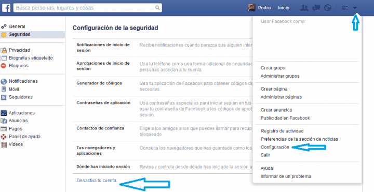Screen dimensions: 374x192
Task: Open Aplicaciones settings section
Action: pos(22,113)
